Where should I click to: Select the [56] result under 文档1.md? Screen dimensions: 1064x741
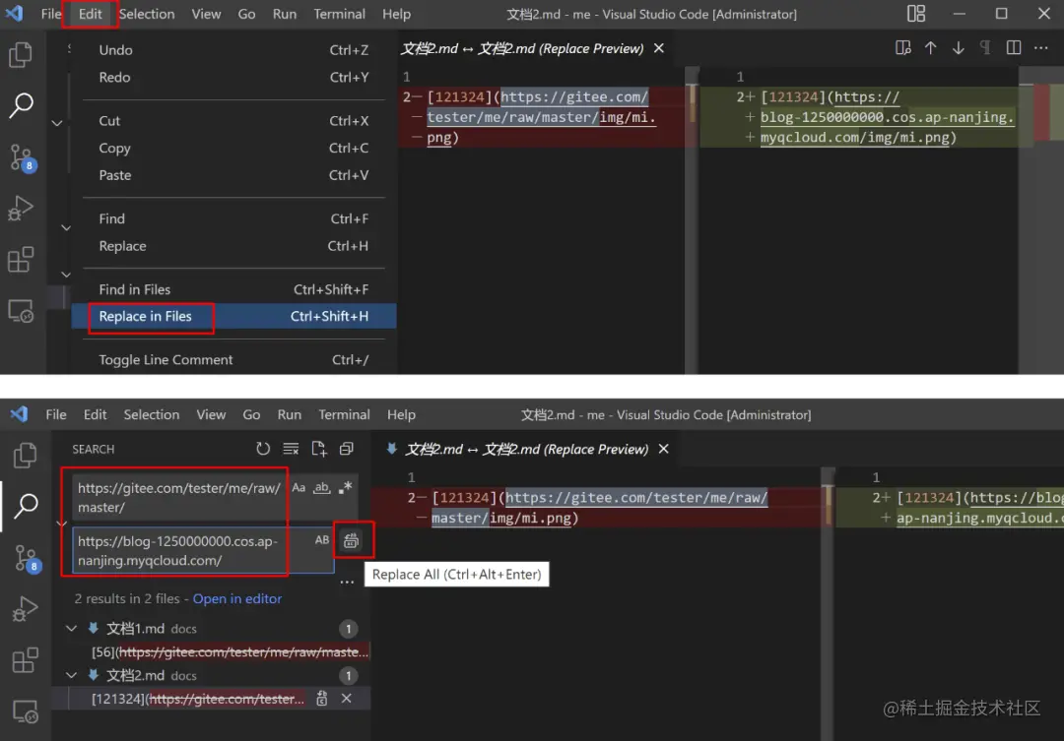(230, 652)
